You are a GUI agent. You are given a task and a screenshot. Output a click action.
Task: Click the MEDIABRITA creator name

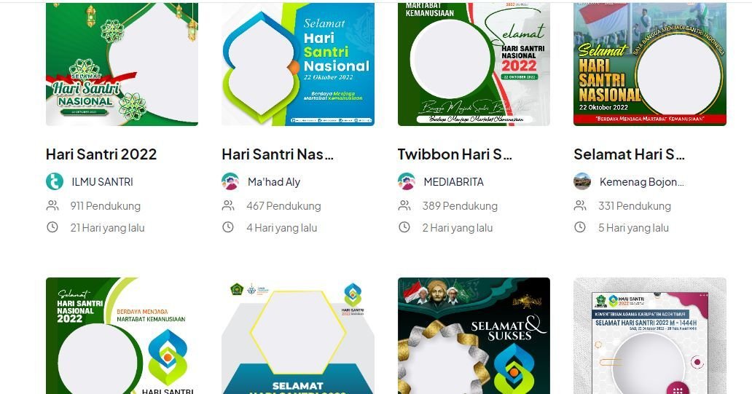(x=454, y=182)
